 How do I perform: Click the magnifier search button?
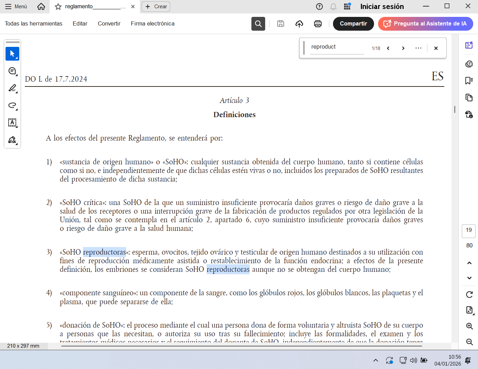pos(258,24)
